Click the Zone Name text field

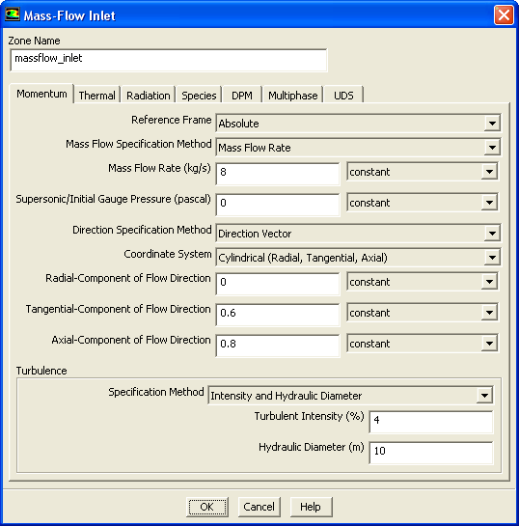pos(169,60)
